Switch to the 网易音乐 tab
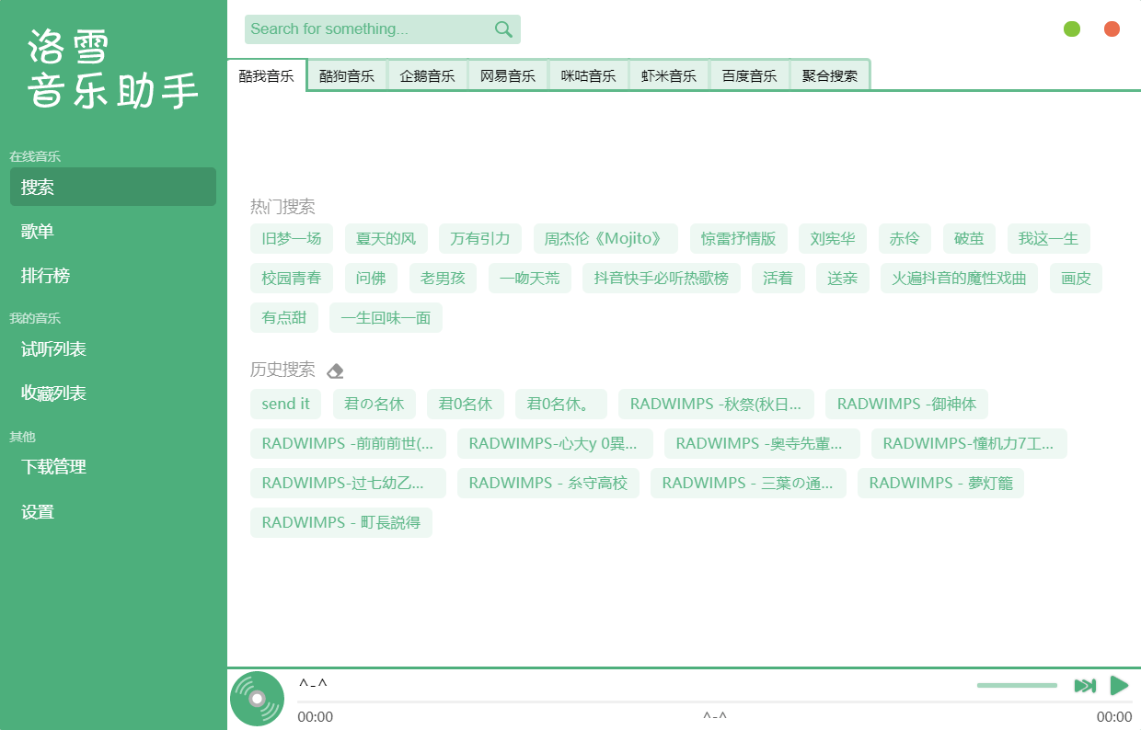The width and height of the screenshot is (1141, 730). point(508,76)
